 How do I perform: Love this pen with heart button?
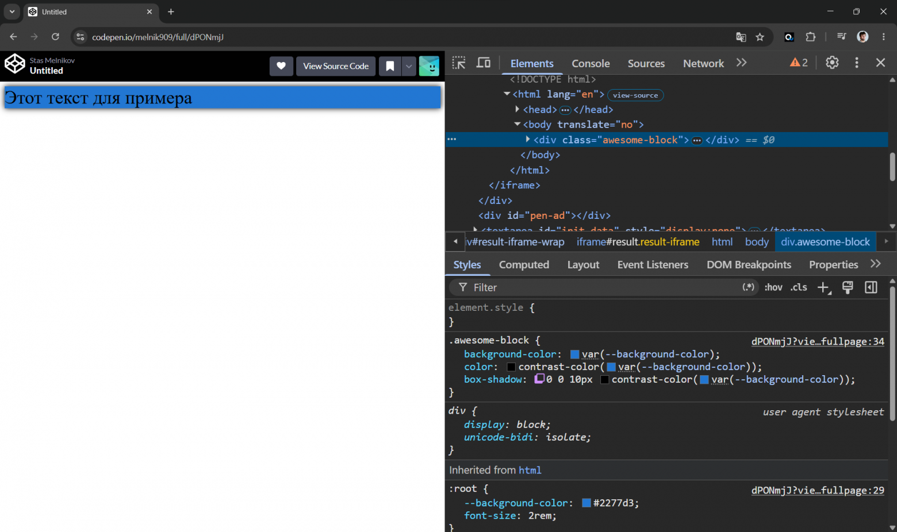pos(281,66)
